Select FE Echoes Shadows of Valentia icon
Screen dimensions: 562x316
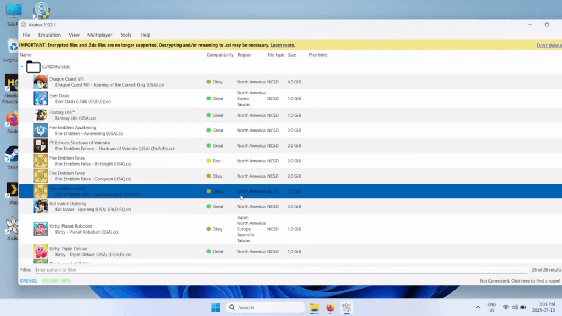coord(41,145)
